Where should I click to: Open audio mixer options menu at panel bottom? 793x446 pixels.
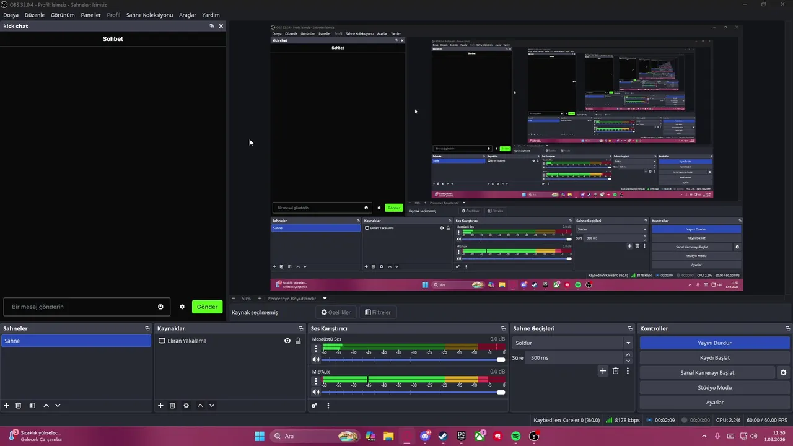(x=328, y=406)
